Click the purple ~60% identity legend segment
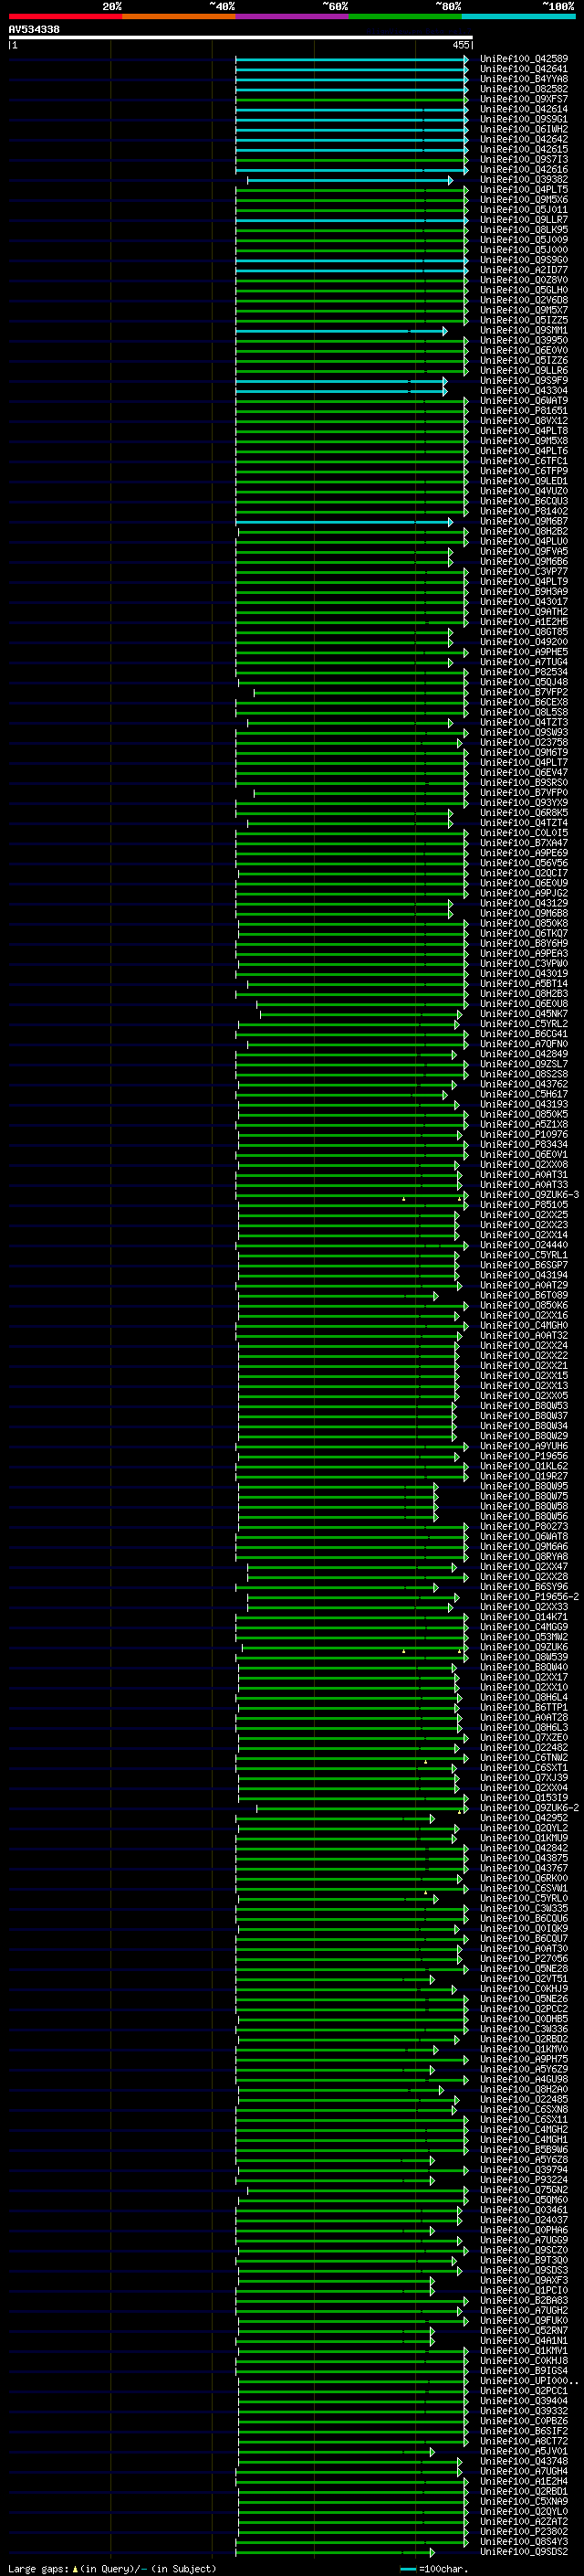This screenshot has width=584, height=2576. click(x=291, y=16)
